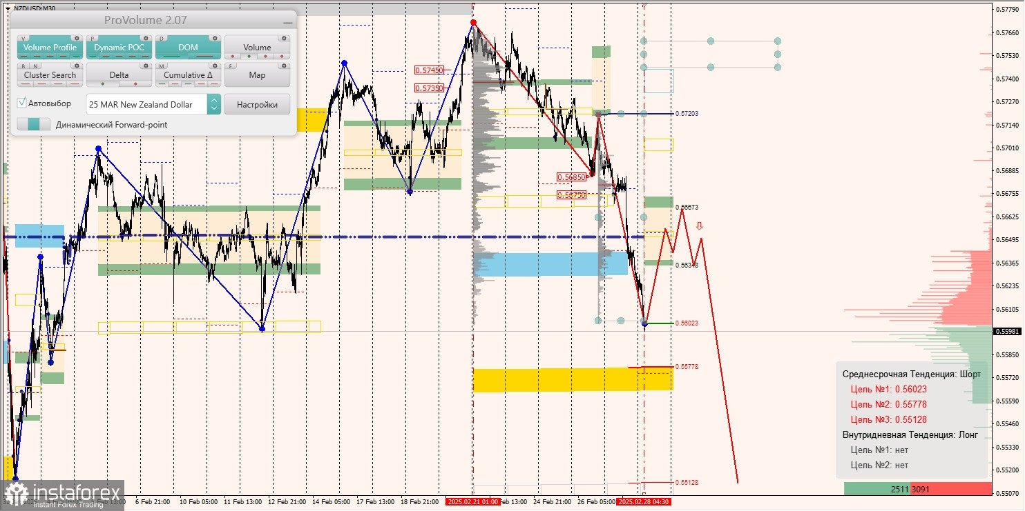Click the 0.55778 level label on chart
Viewport: 1025px width, 511px height.
click(687, 366)
